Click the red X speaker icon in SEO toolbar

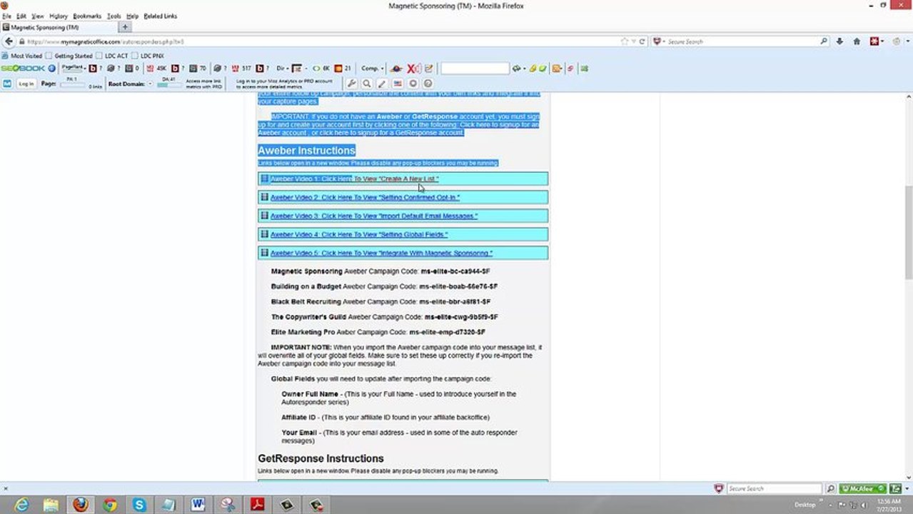pos(413,69)
